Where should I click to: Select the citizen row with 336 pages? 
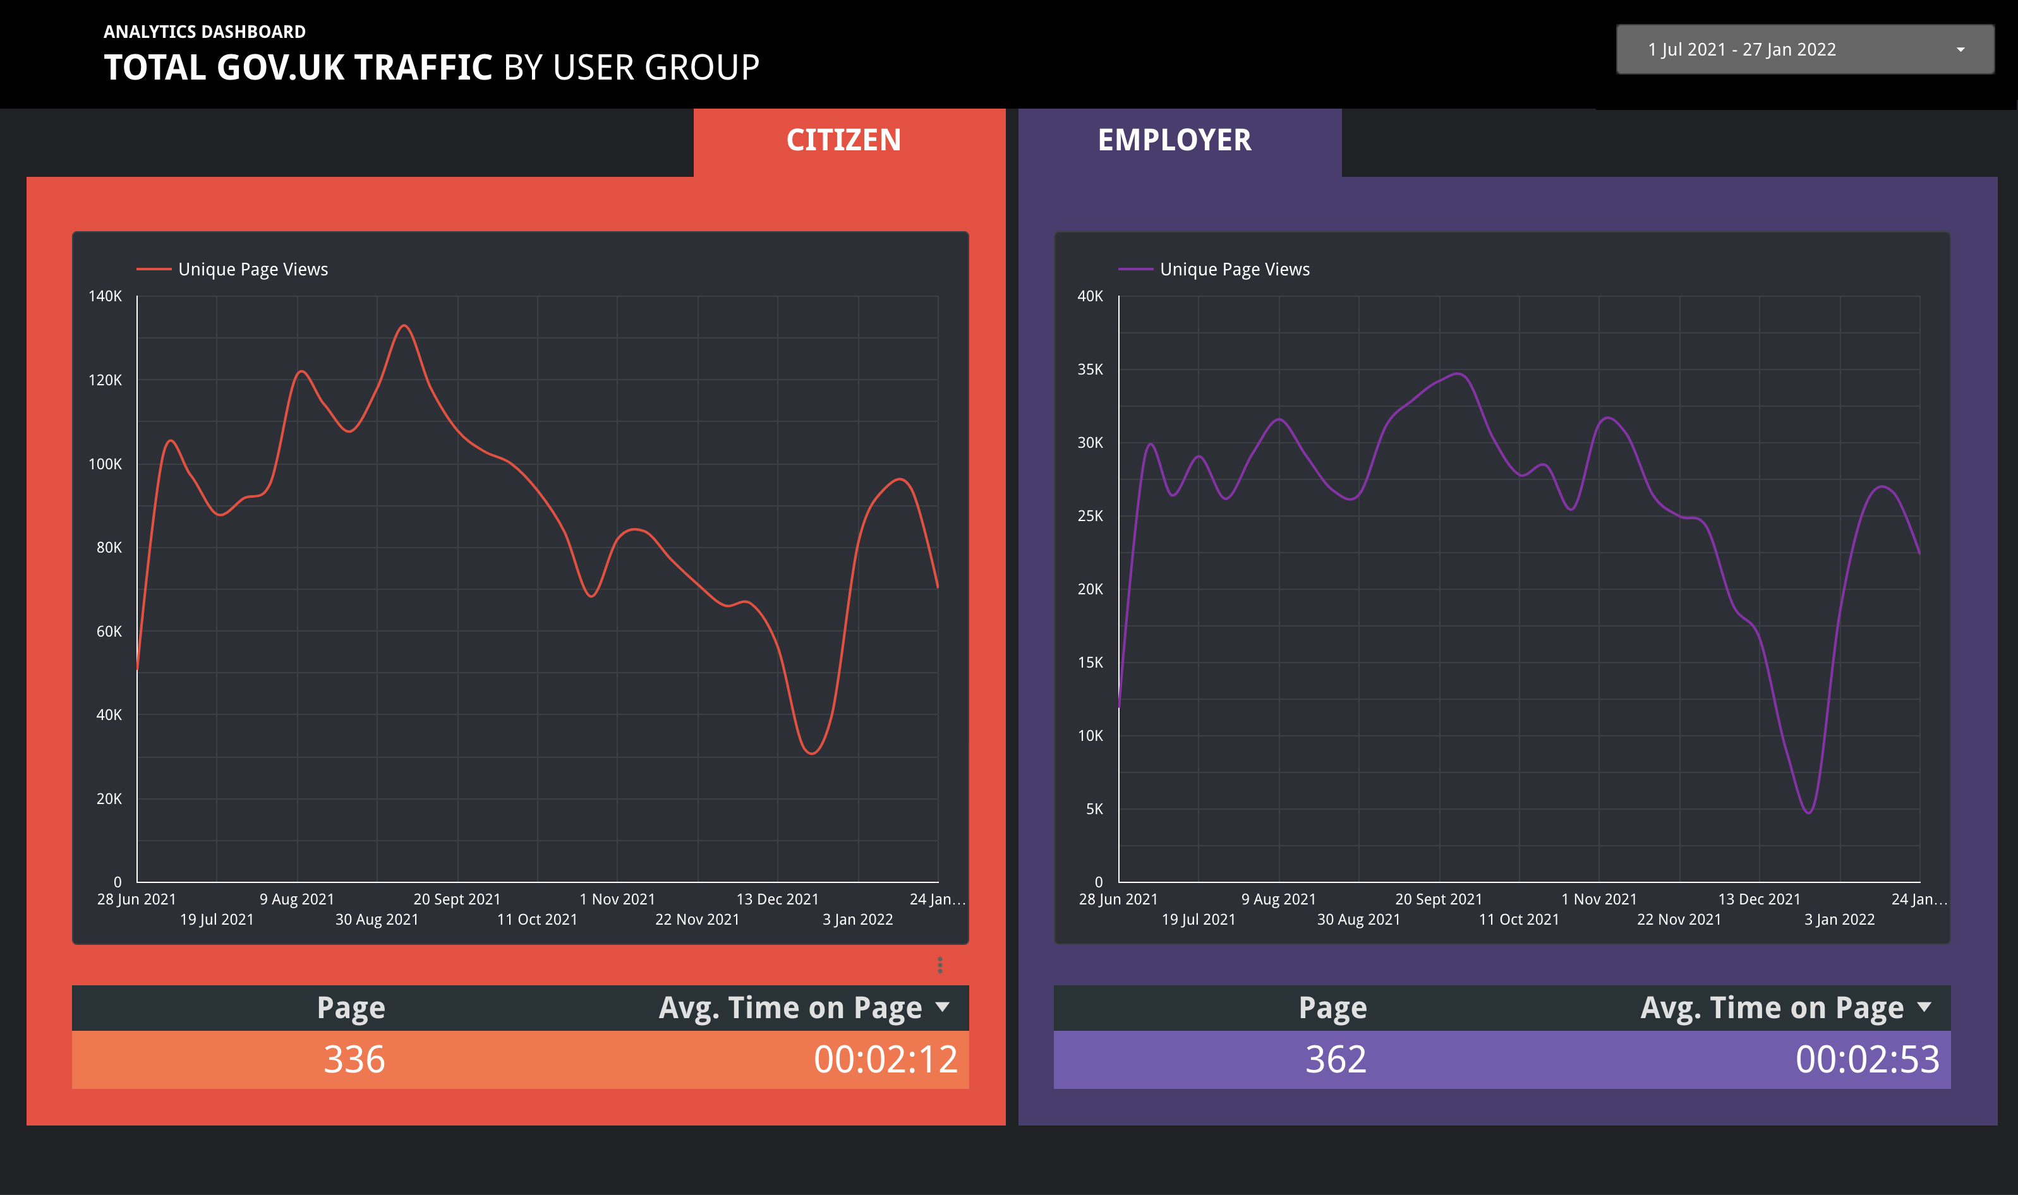tap(354, 1059)
